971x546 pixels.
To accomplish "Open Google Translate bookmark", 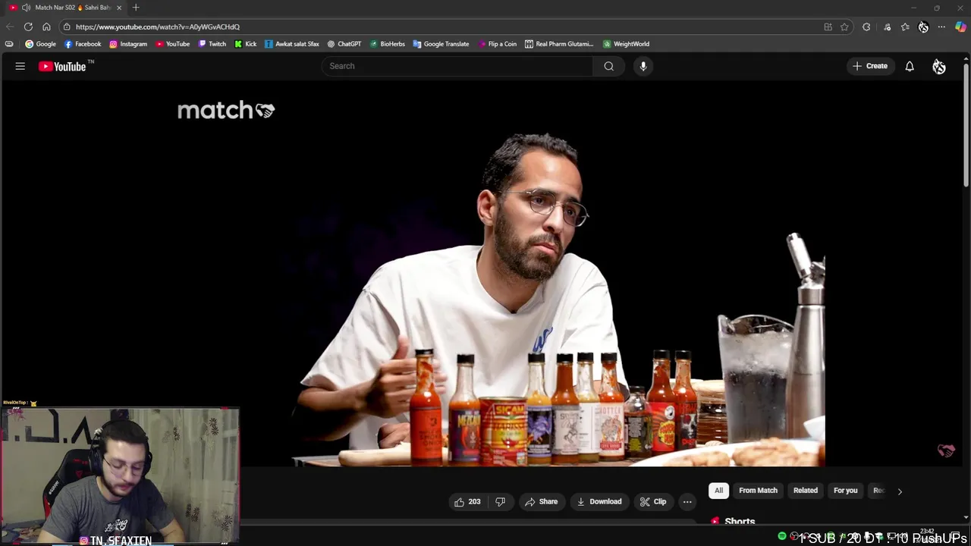I will (442, 44).
